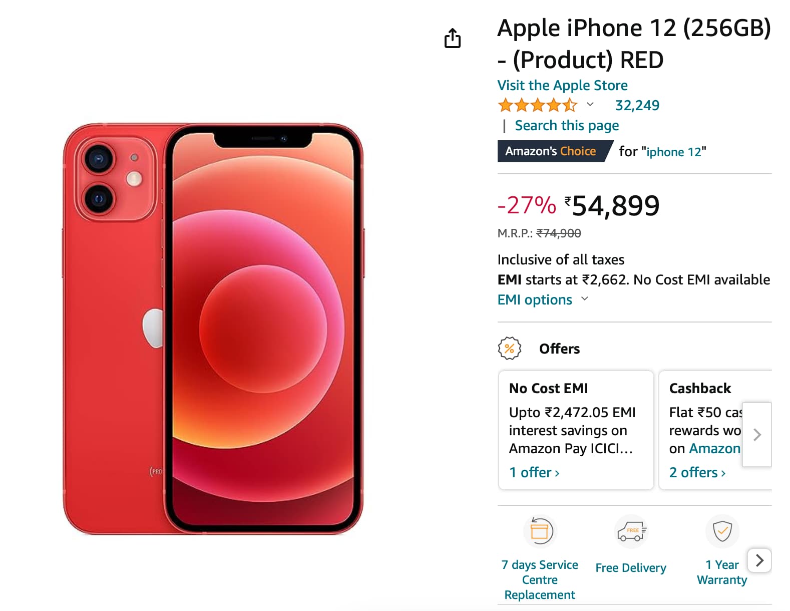The image size is (790, 611).
Task: Click the Free Delivery truck icon
Action: [x=631, y=531]
